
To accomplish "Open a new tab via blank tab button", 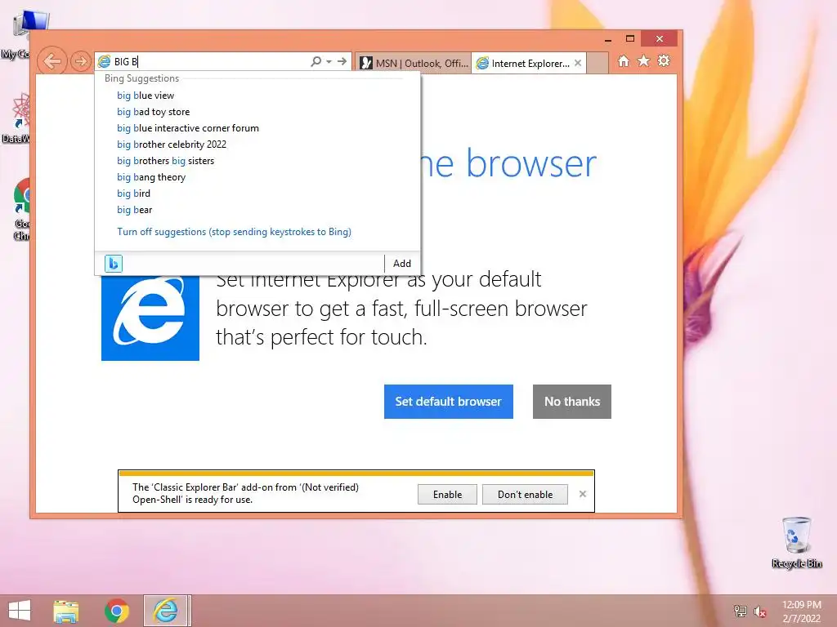I will [x=598, y=64].
